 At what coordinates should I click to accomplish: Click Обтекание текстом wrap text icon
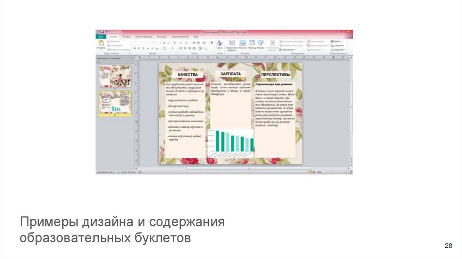click(272, 46)
